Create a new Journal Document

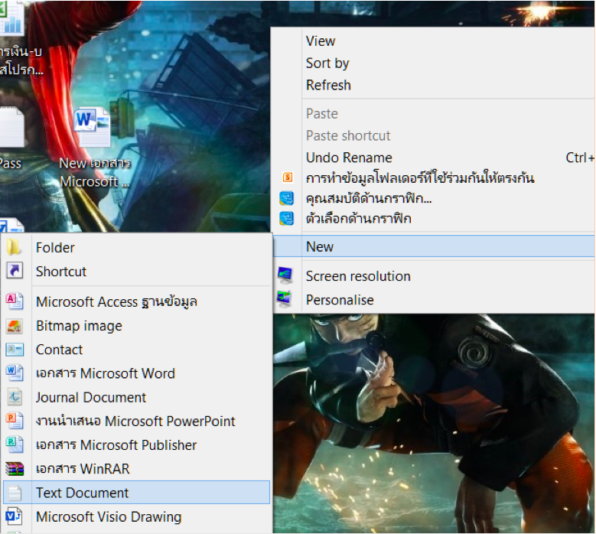click(137, 398)
